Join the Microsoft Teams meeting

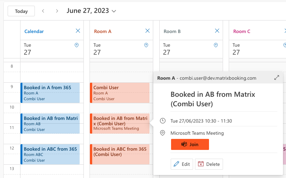[x=190, y=145]
